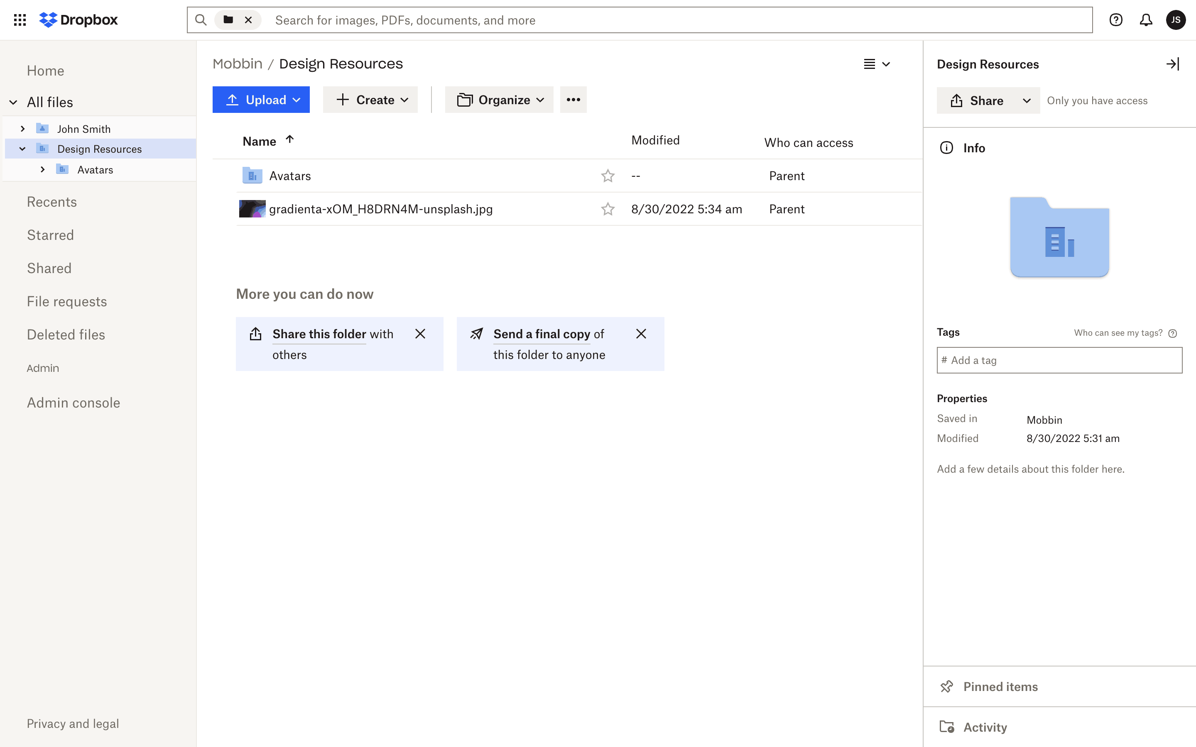
Task: Expand the John Smith folder tree
Action: point(22,129)
